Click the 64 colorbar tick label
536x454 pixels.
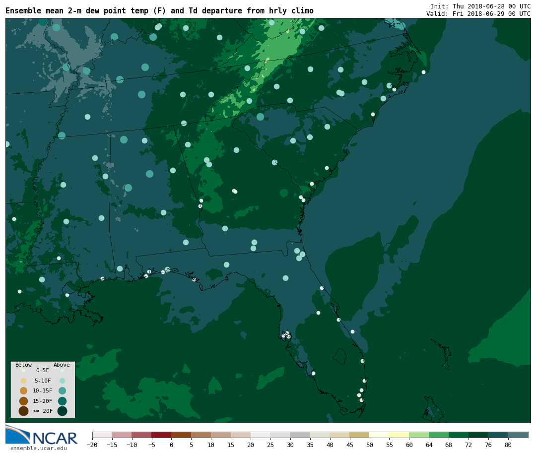(x=429, y=445)
